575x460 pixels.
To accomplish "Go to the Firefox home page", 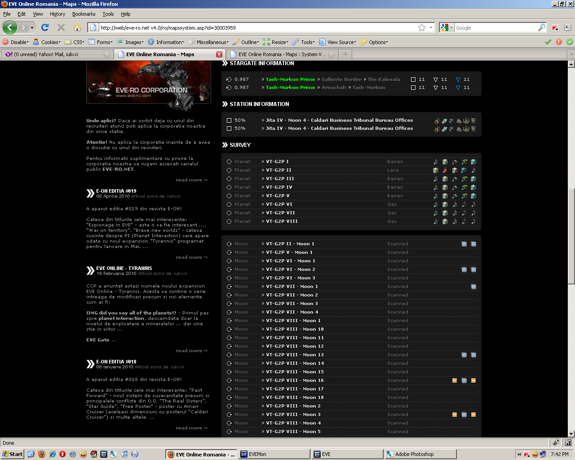I will pyautogui.click(x=77, y=27).
